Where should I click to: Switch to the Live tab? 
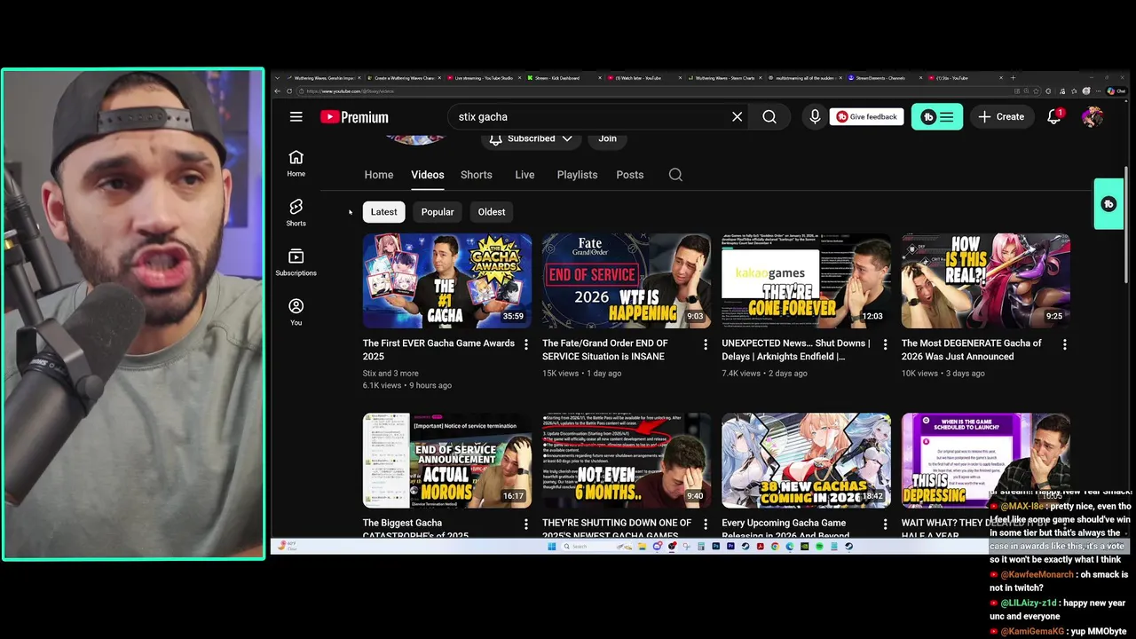point(525,175)
